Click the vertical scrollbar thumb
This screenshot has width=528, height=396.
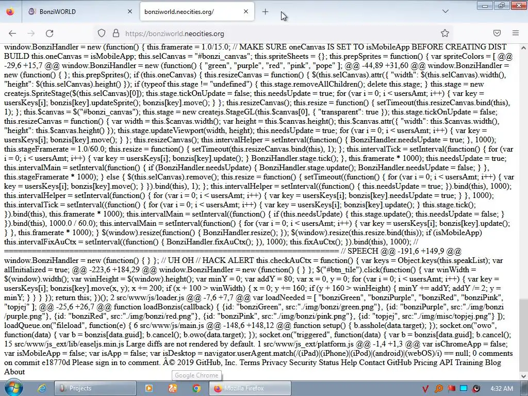[x=523, y=334]
